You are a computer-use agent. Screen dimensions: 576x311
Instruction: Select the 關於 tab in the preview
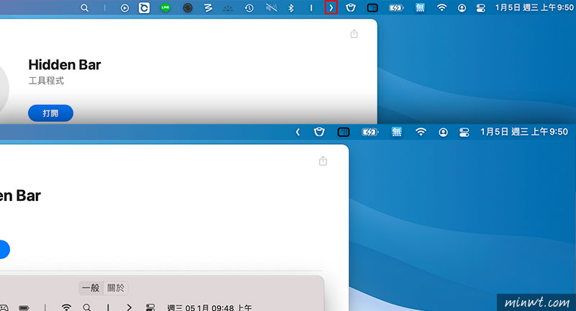(116, 288)
